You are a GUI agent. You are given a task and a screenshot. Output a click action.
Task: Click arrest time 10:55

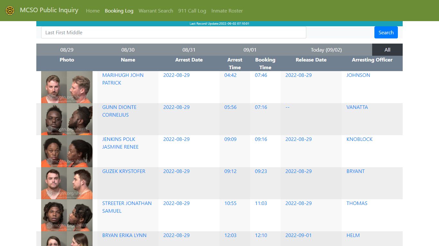[x=230, y=203]
